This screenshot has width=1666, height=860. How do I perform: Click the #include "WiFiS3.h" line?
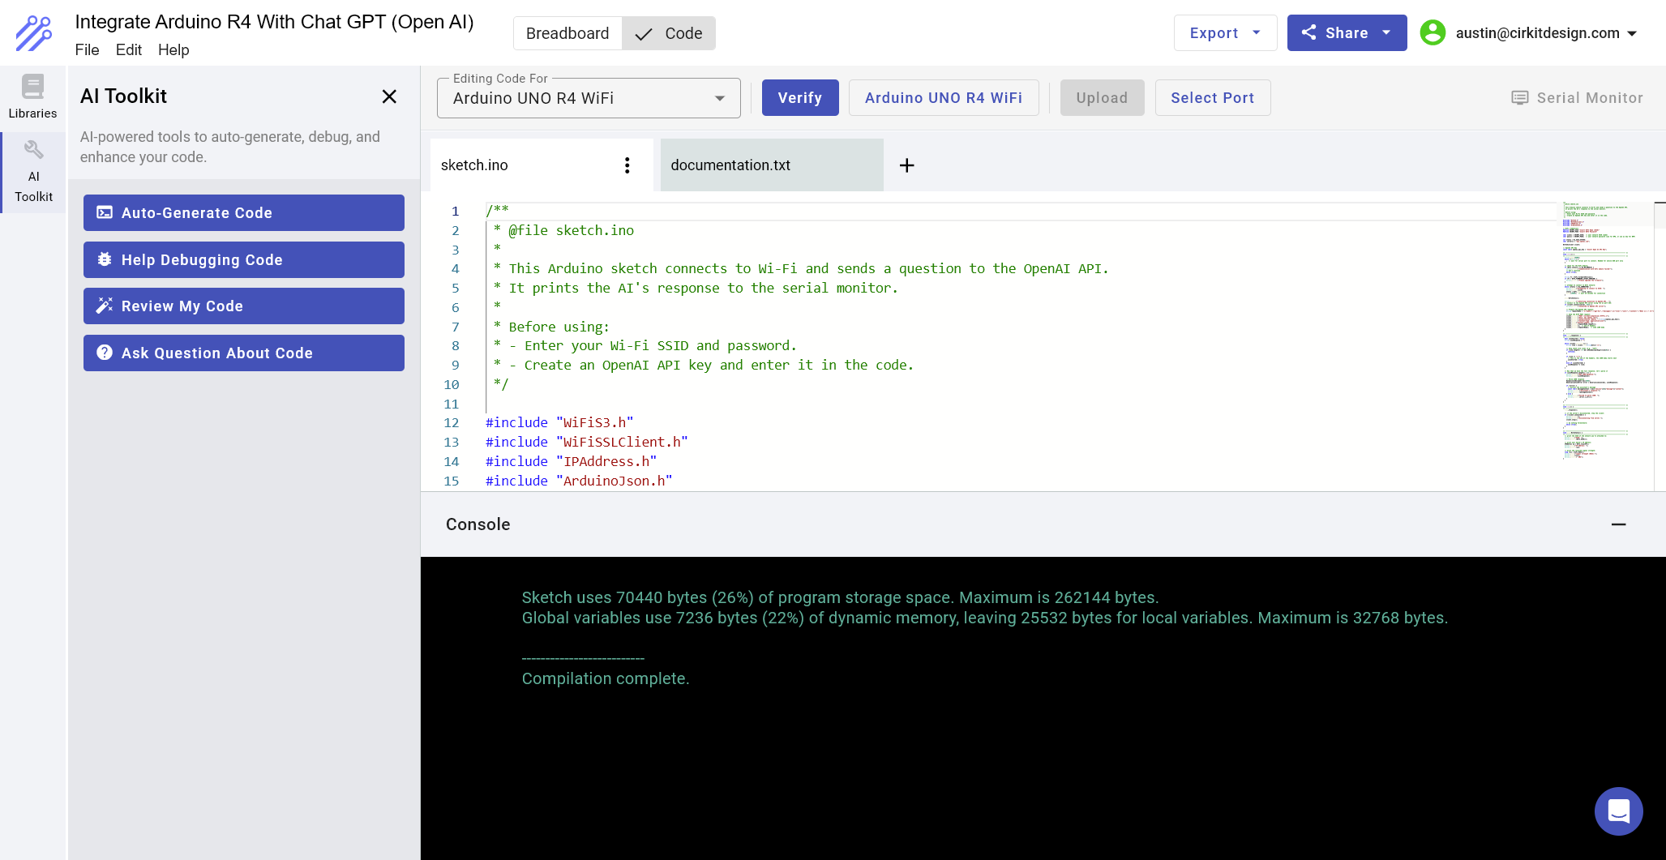click(x=559, y=423)
